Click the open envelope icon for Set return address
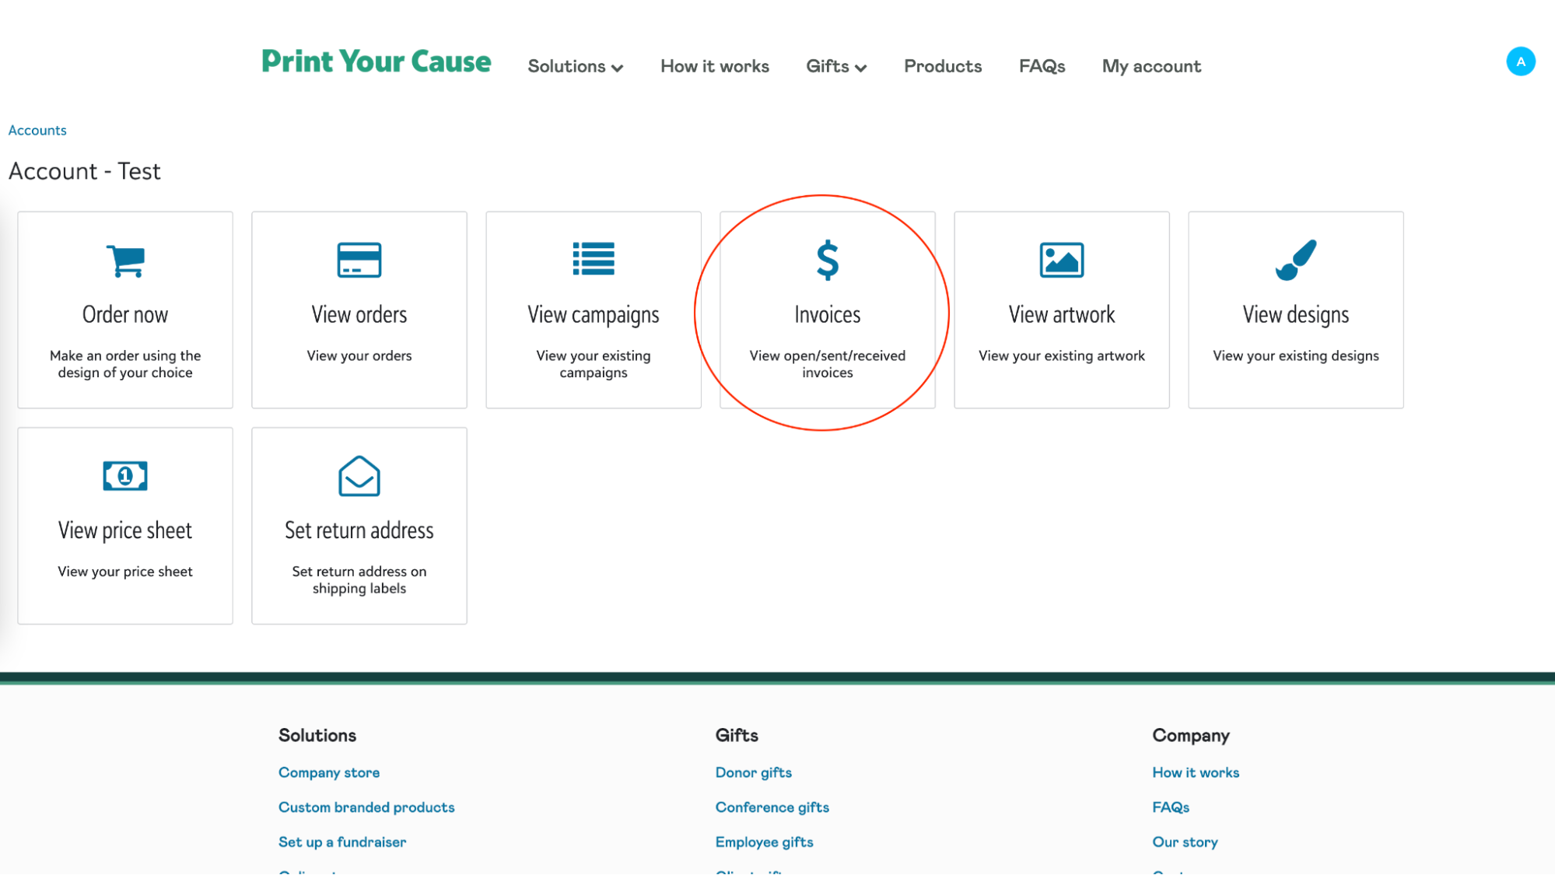The image size is (1555, 875). point(359,475)
